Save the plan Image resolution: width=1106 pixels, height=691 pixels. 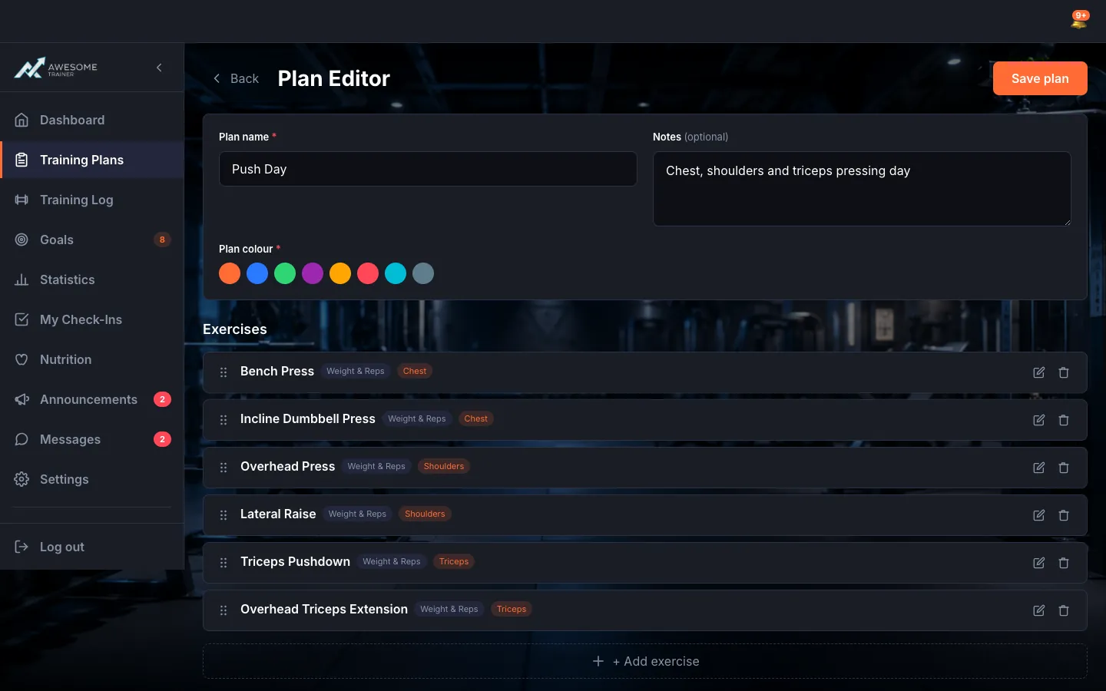point(1040,78)
